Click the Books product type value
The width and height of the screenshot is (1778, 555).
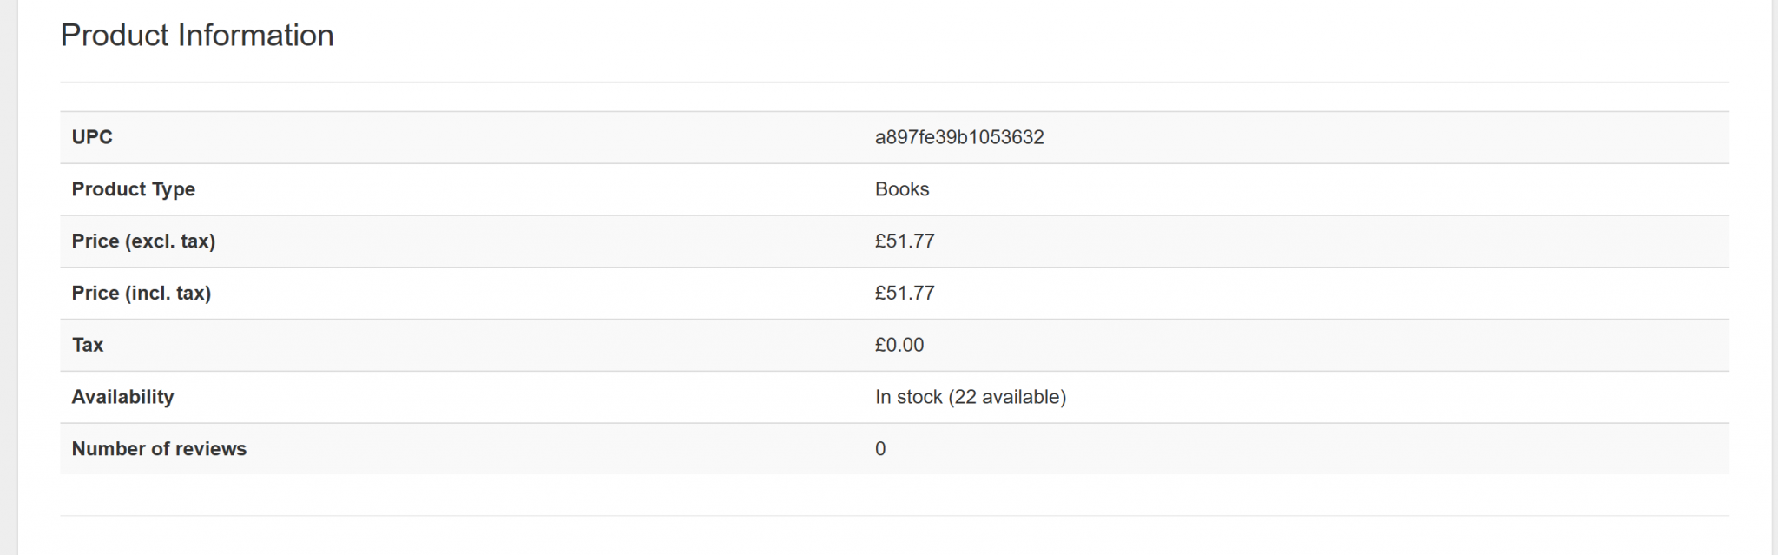(902, 189)
